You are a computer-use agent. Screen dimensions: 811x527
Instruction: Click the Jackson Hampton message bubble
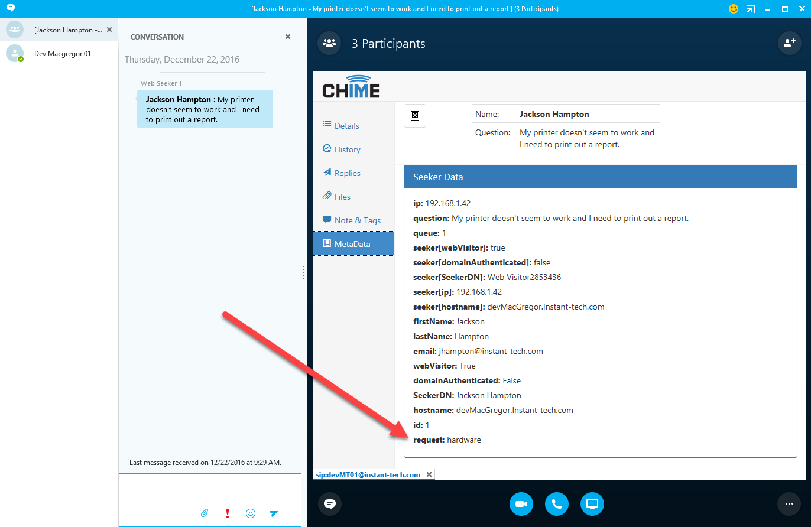205,109
